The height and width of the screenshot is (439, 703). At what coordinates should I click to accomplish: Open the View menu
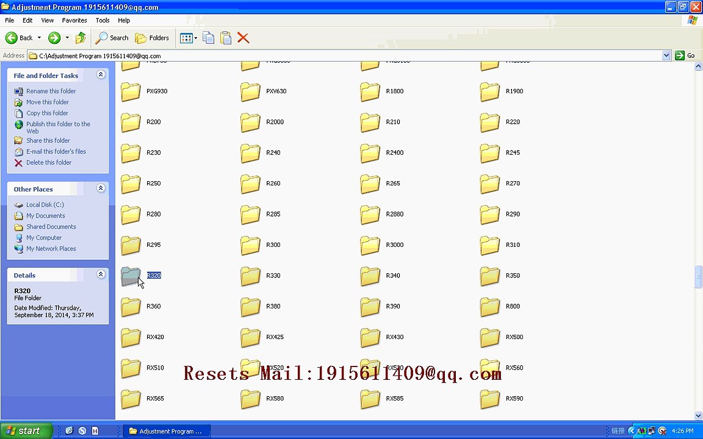click(x=47, y=20)
